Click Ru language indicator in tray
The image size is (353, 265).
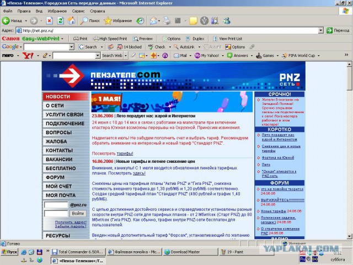303,259
